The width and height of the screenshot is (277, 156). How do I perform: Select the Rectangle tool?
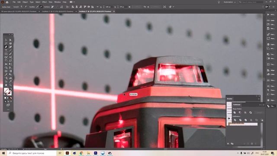click(x=6, y=54)
